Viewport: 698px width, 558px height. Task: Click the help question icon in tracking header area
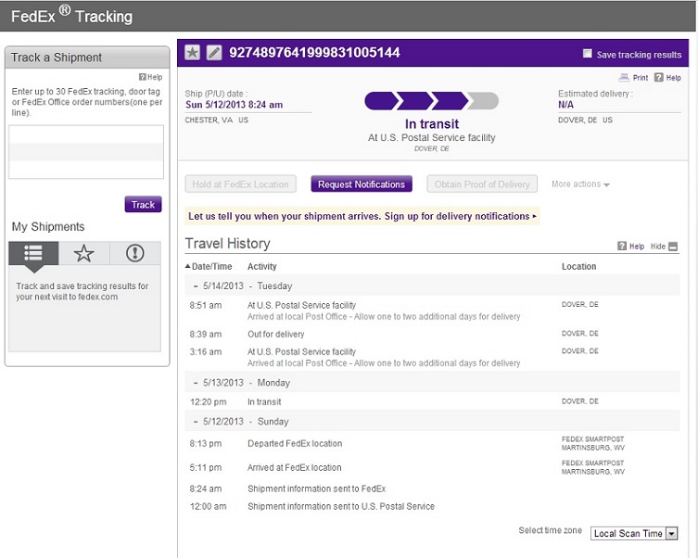(658, 78)
